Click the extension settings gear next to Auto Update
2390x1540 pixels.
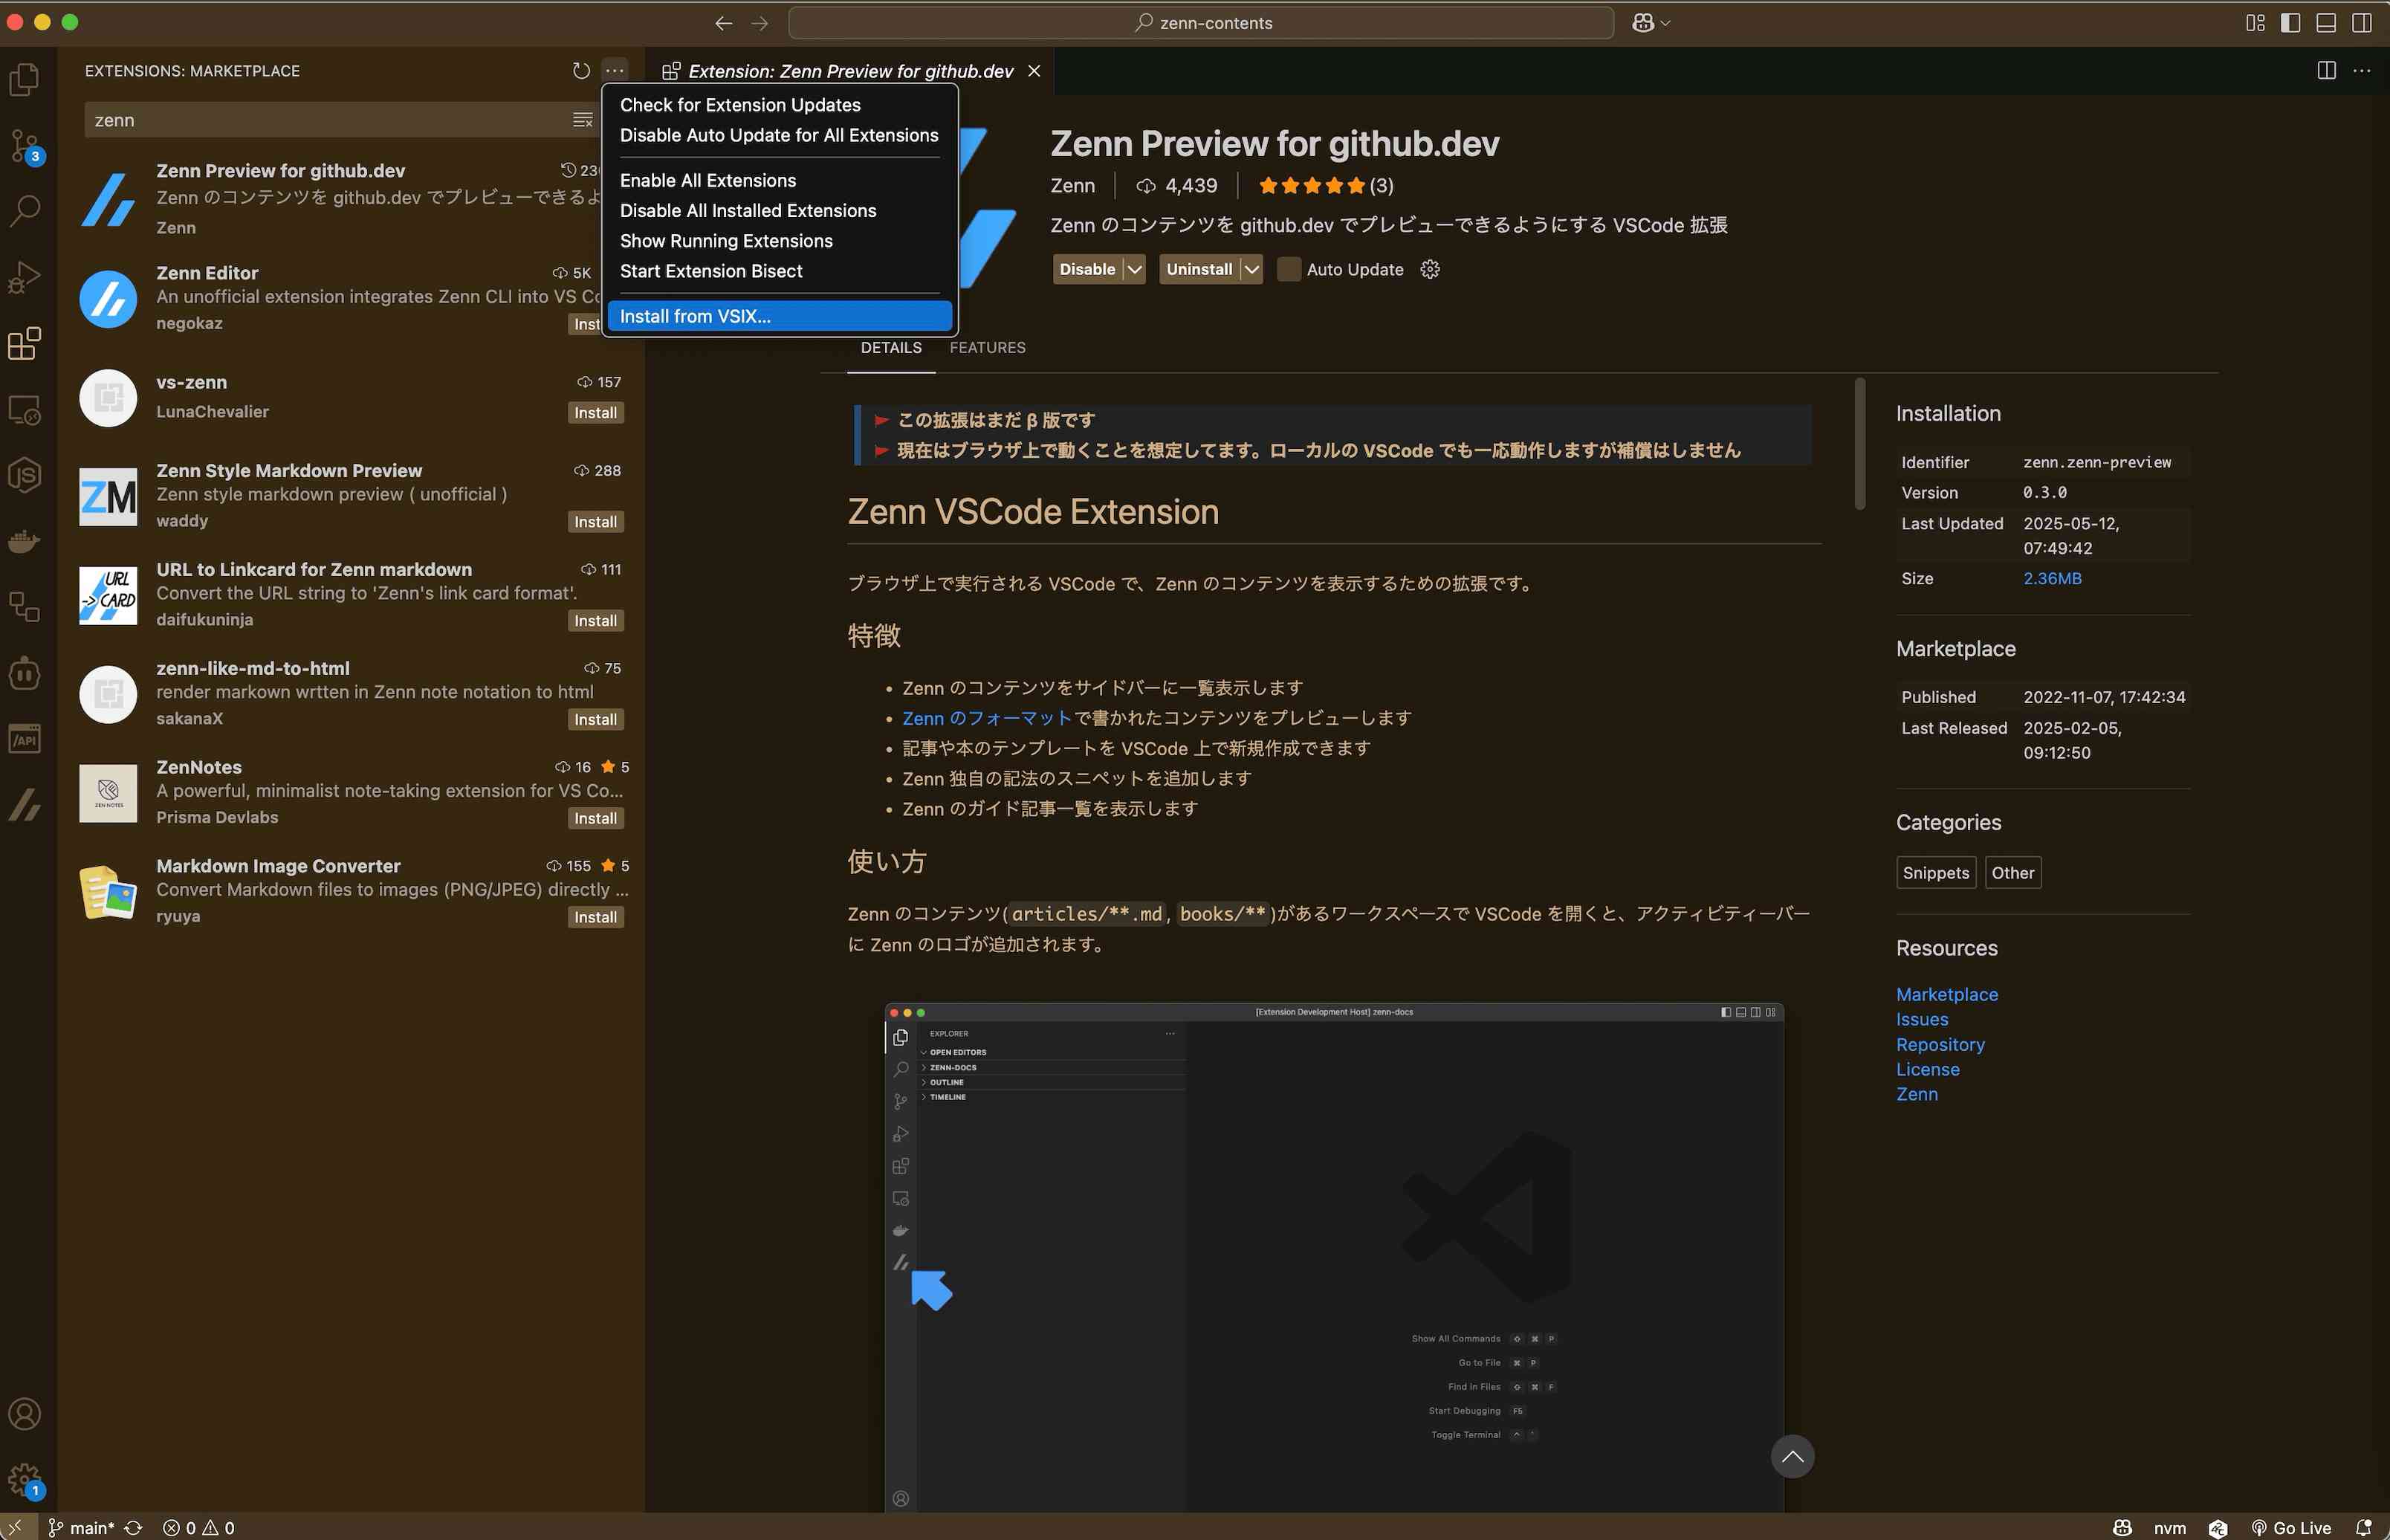1429,269
